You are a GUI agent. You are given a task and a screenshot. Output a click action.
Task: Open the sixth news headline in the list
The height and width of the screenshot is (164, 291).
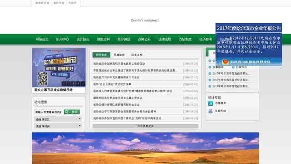118,98
